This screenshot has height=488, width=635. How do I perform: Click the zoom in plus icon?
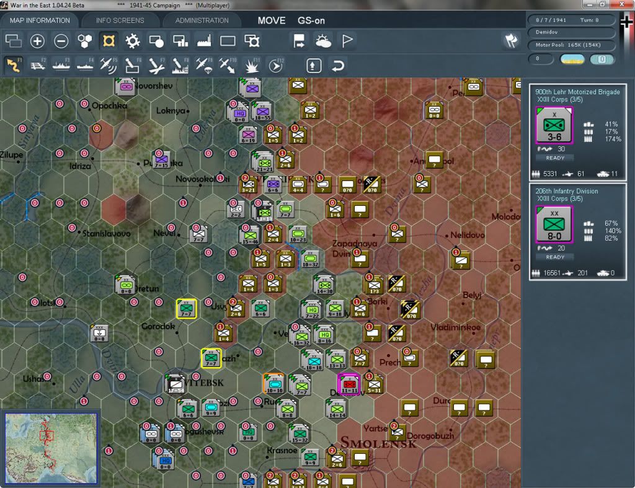pyautogui.click(x=37, y=41)
